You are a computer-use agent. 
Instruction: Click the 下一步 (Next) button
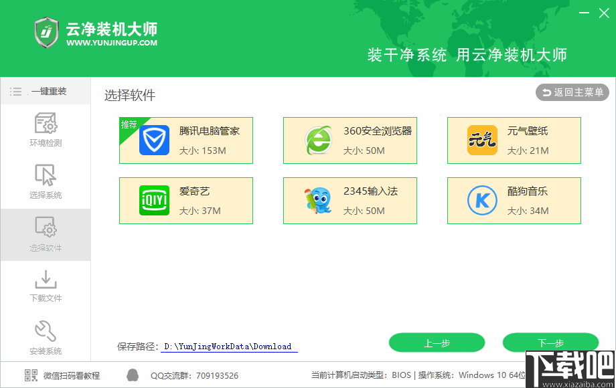click(550, 343)
